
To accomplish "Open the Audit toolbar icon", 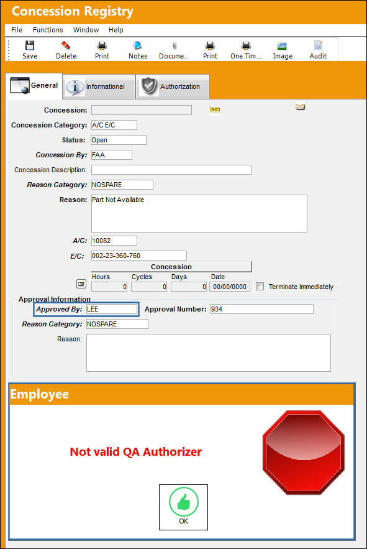I will point(318,45).
